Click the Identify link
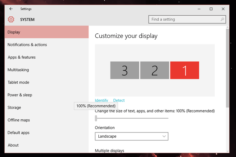The width and height of the screenshot is (236, 157). (101, 100)
